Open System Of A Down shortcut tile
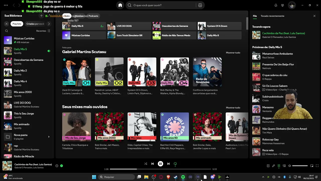Image resolution: width=321 pixels, height=181 pixels. 219,26
